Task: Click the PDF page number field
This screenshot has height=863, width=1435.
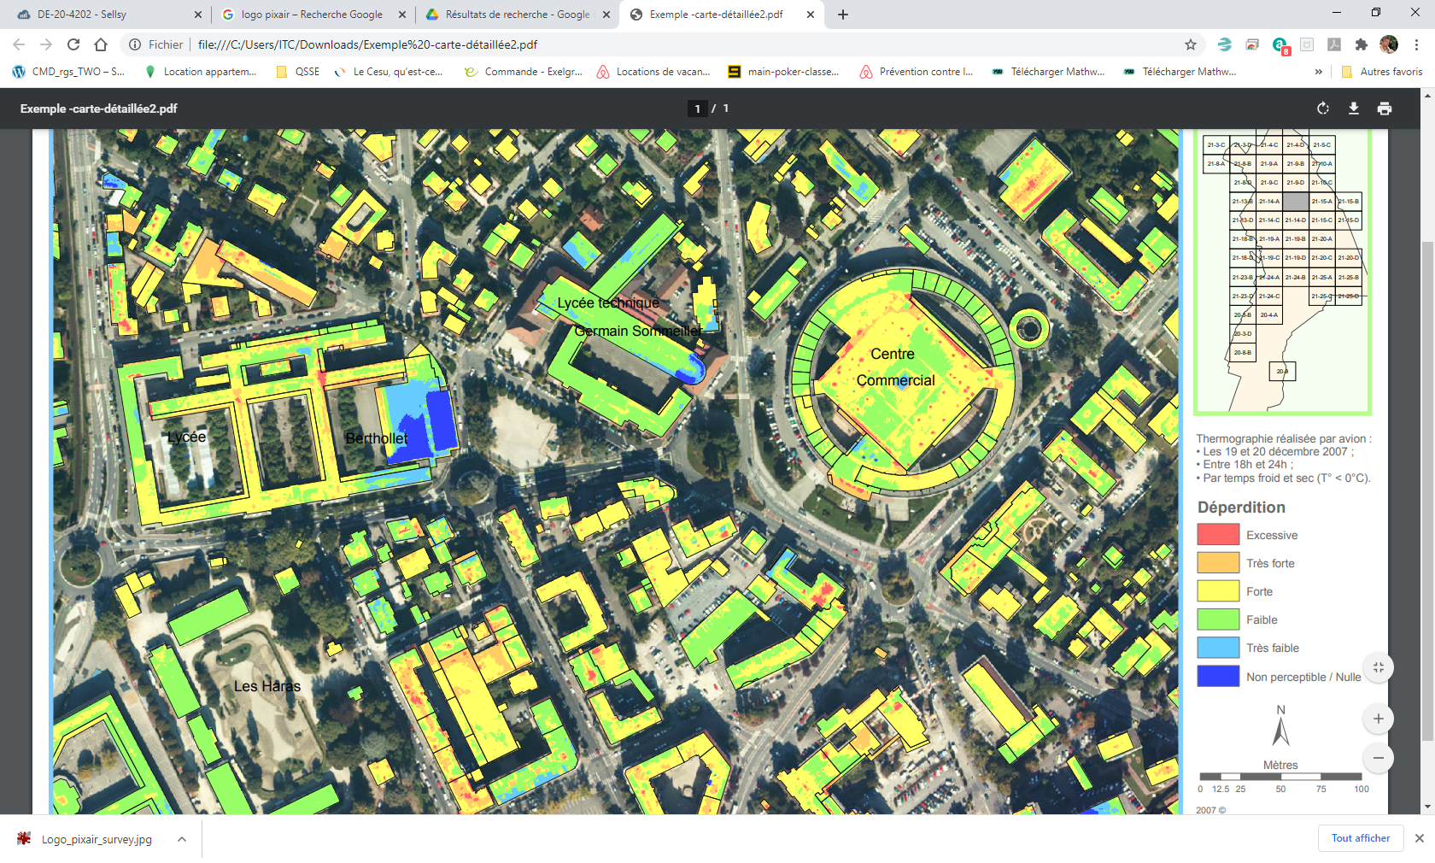Action: (697, 109)
